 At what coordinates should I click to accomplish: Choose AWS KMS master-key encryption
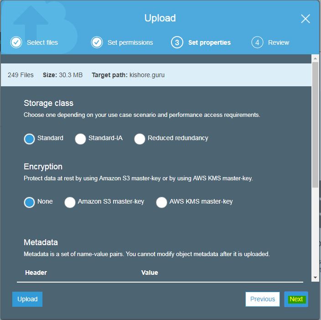(x=161, y=202)
